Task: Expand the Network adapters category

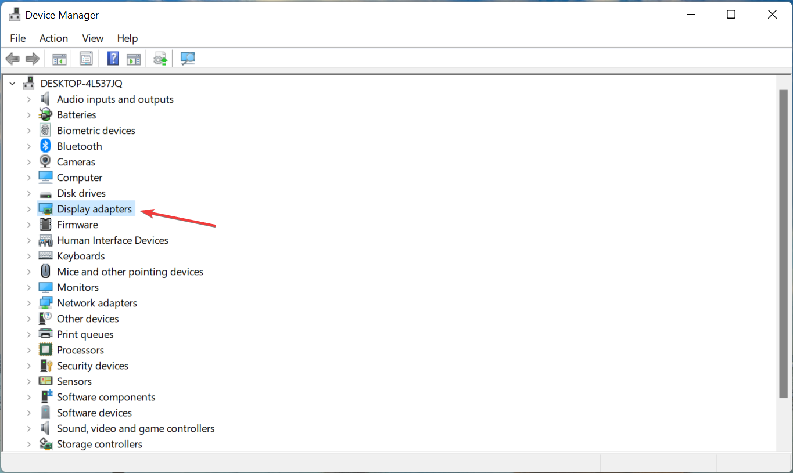Action: coord(28,302)
